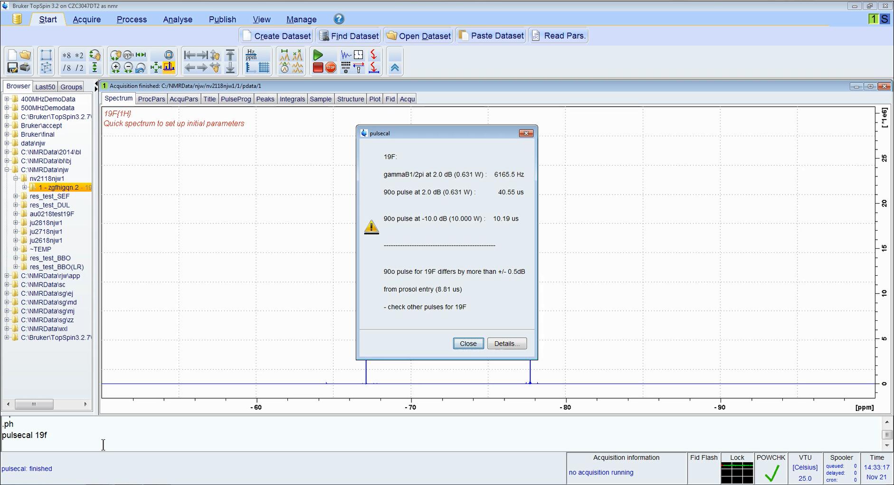The image size is (894, 485).
Task: Collapse toolbar with double chevron icon
Action: pyautogui.click(x=395, y=68)
